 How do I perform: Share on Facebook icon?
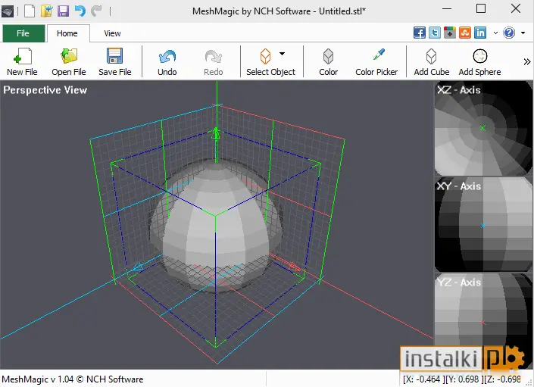click(419, 33)
